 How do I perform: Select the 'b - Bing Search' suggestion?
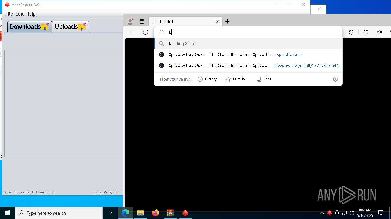248,43
